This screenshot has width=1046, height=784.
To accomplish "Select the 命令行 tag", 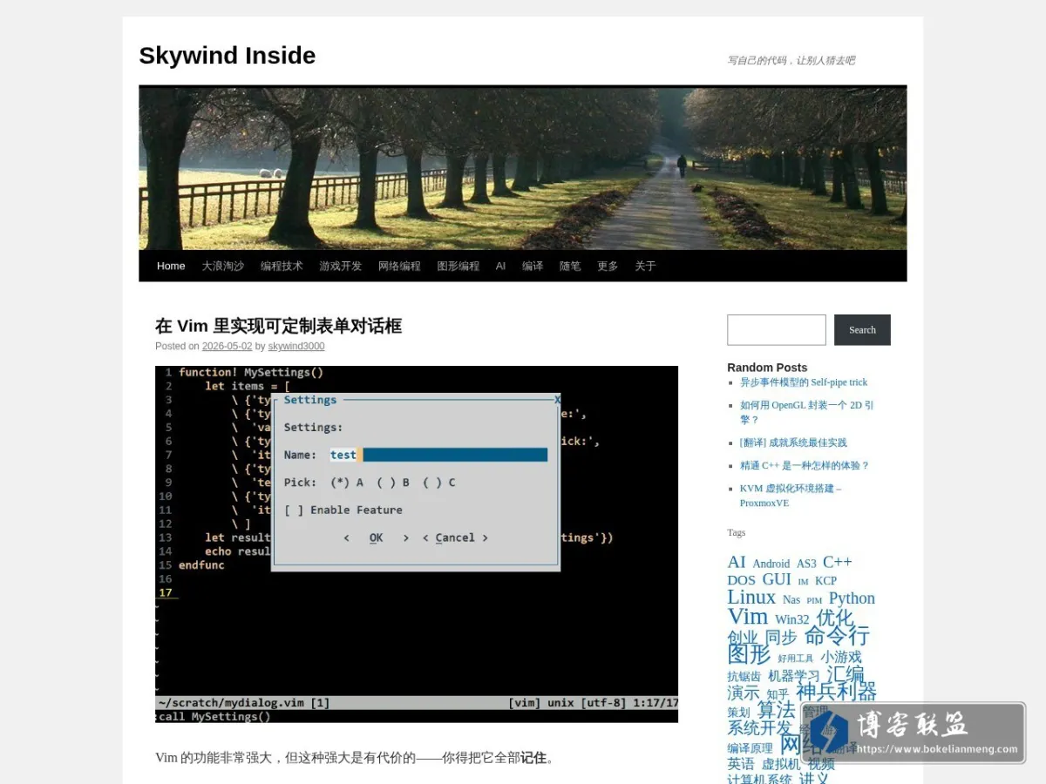I will [837, 636].
